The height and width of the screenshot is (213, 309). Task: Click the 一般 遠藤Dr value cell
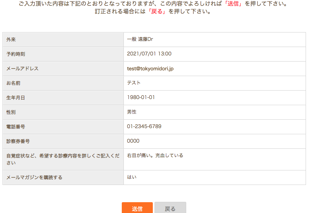click(215, 40)
